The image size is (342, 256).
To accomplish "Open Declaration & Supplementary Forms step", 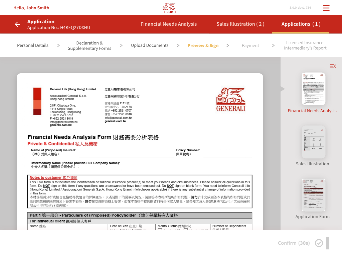I will click(90, 45).
